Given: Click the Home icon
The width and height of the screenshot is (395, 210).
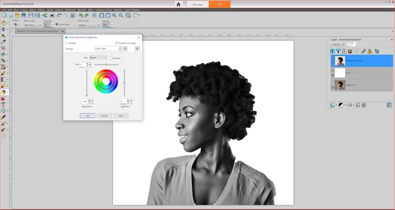Looking at the screenshot, I should pyautogui.click(x=179, y=4).
